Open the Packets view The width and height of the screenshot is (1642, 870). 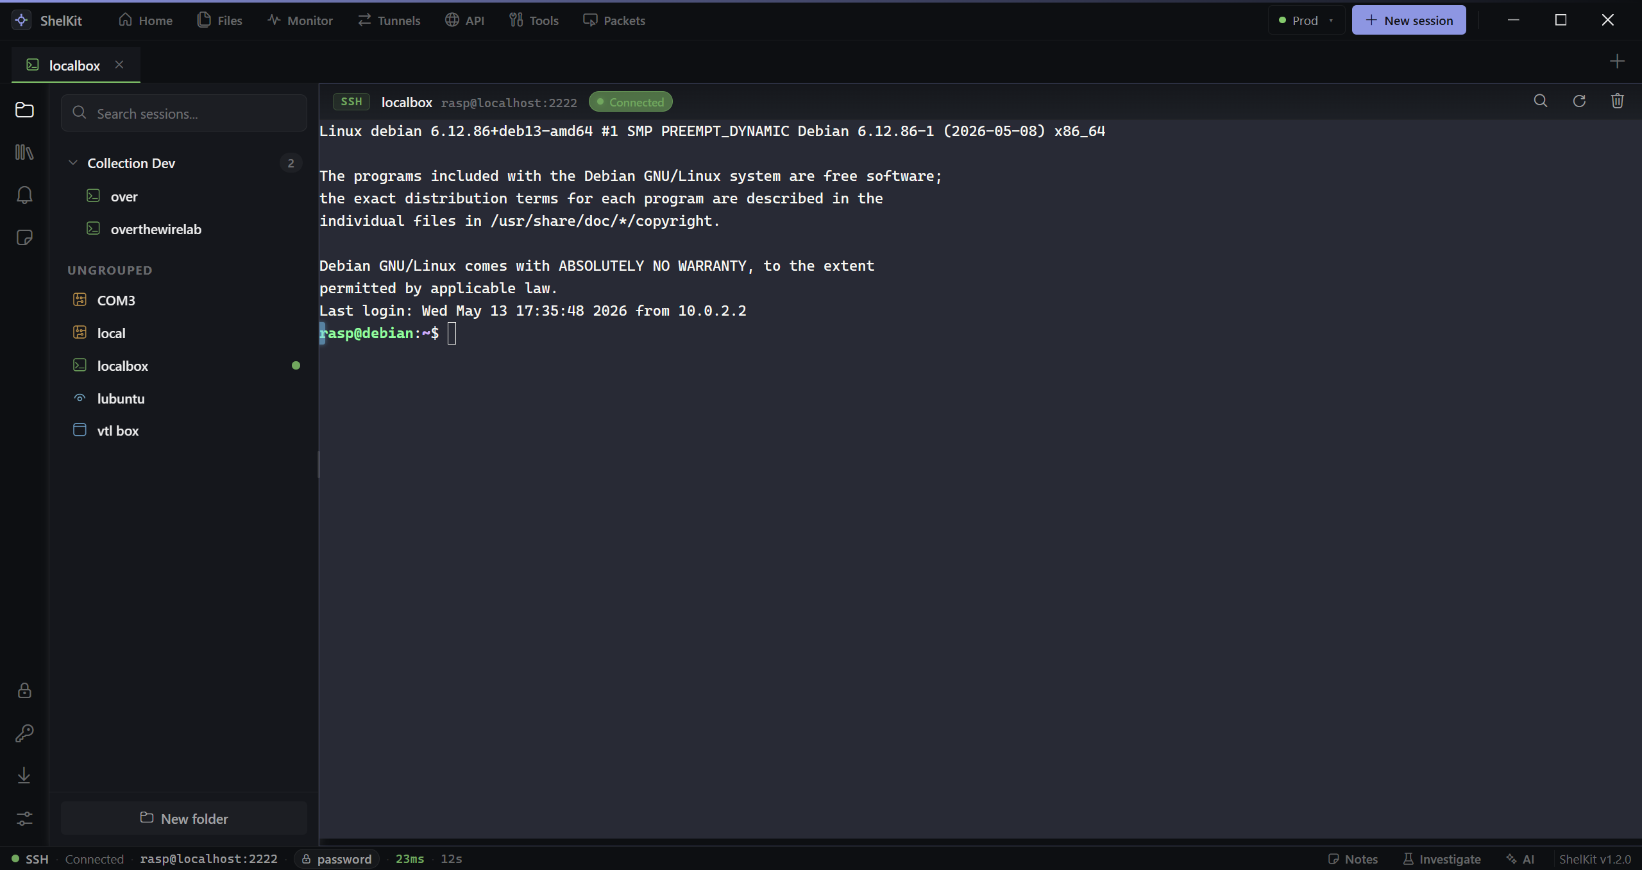coord(614,21)
